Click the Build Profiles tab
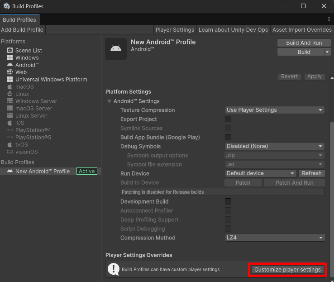Viewport: 334px width, 282px height. [19, 20]
